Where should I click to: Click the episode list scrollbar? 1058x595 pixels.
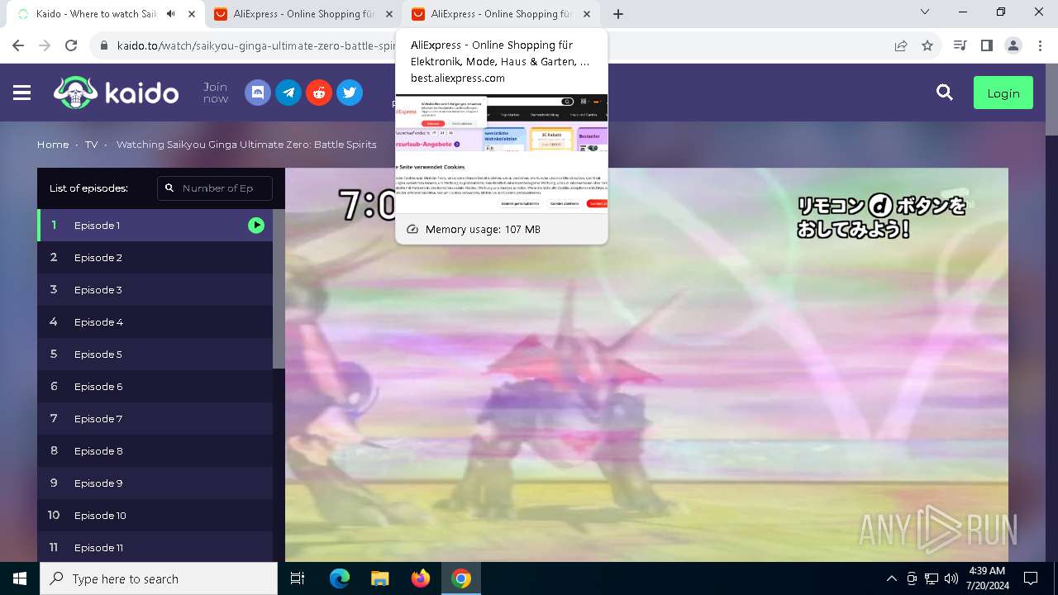[279, 288]
